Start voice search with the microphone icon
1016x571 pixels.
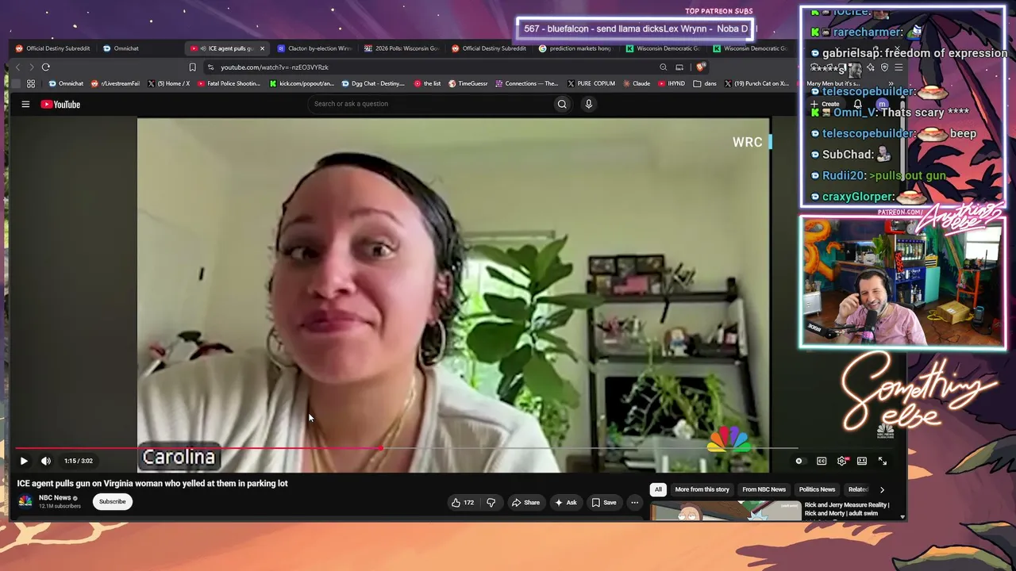click(588, 104)
